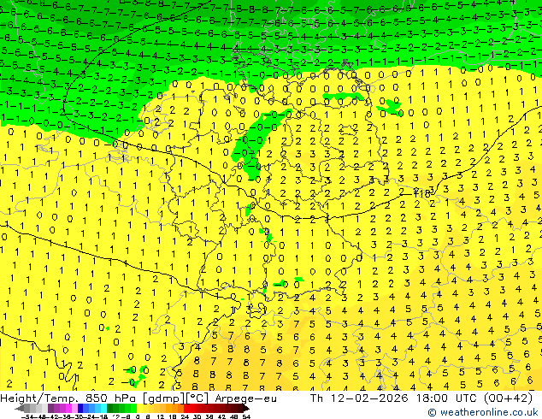The height and width of the screenshot is (419, 542).
Task: Click the yellow 0 °C swatch in the legend
Action: [139, 408]
